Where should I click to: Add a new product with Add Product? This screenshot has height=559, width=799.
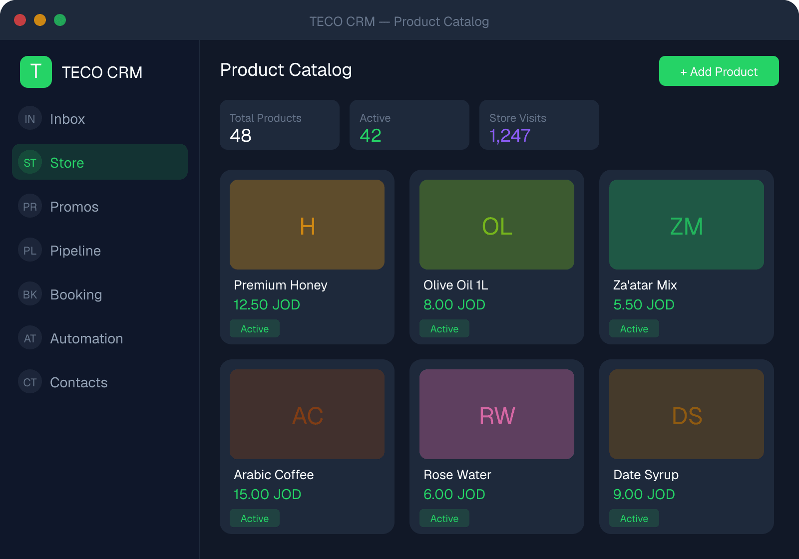click(x=719, y=71)
